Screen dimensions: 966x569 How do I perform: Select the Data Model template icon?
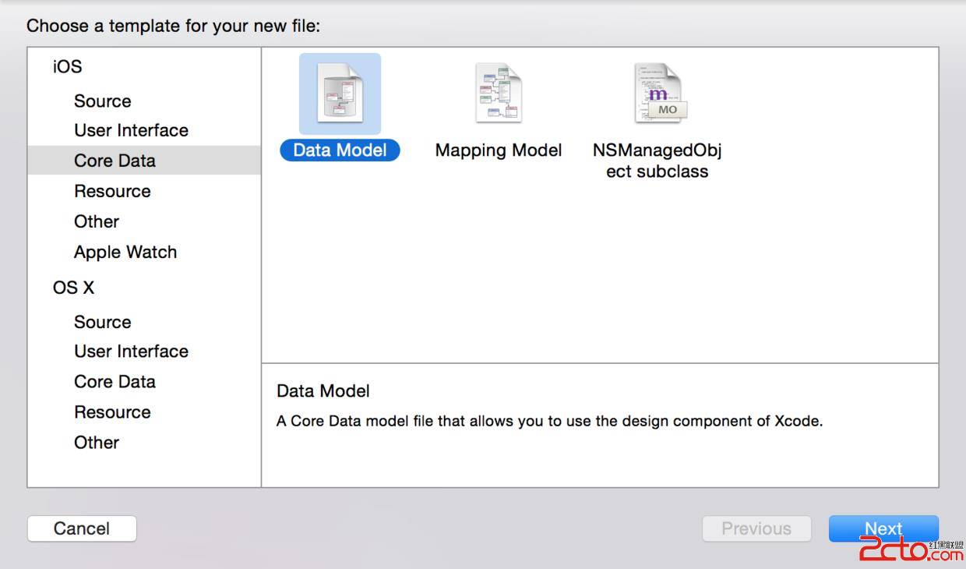pyautogui.click(x=340, y=94)
